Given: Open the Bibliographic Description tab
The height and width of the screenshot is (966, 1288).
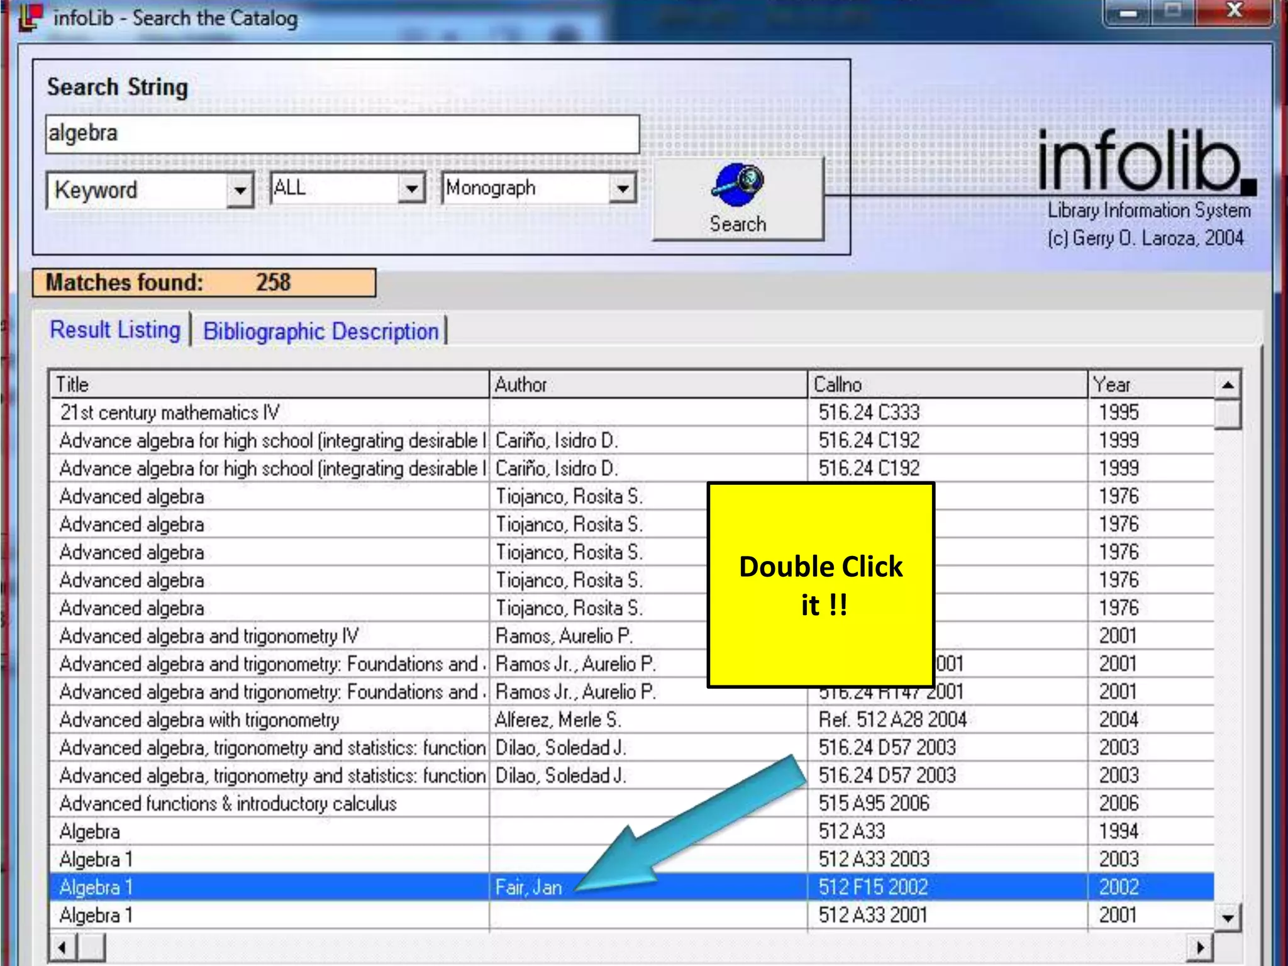Looking at the screenshot, I should 321,331.
